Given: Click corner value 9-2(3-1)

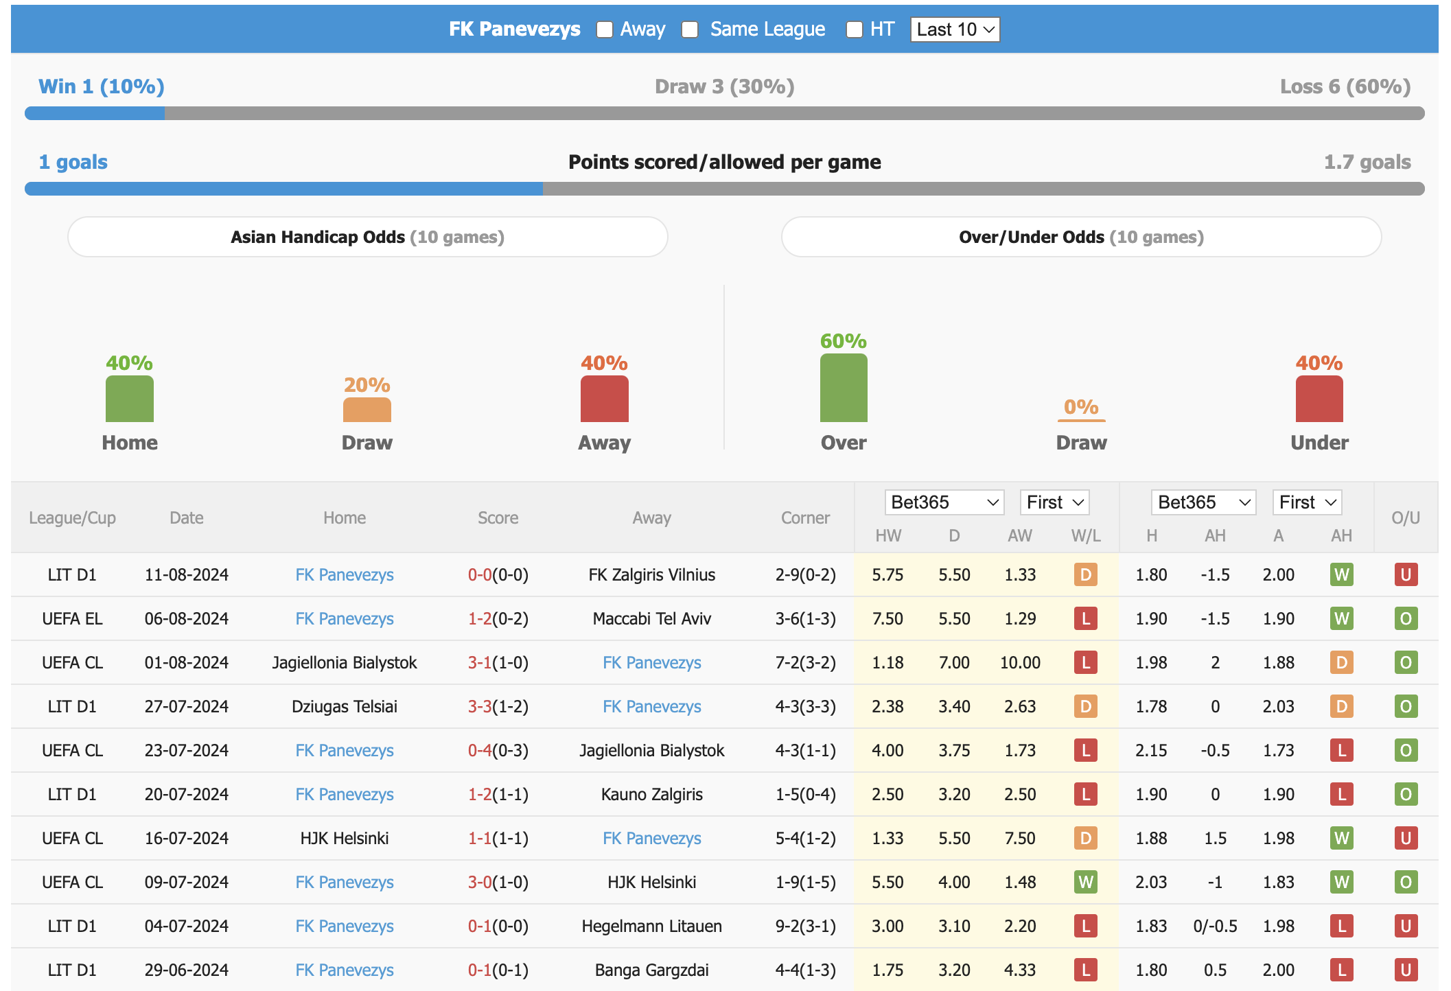Looking at the screenshot, I should coord(806,926).
